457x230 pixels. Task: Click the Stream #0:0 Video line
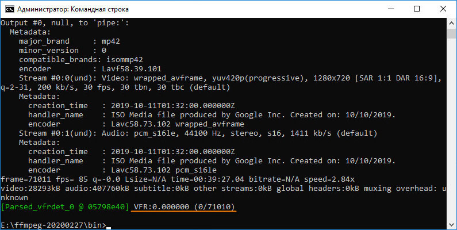click(x=221, y=82)
